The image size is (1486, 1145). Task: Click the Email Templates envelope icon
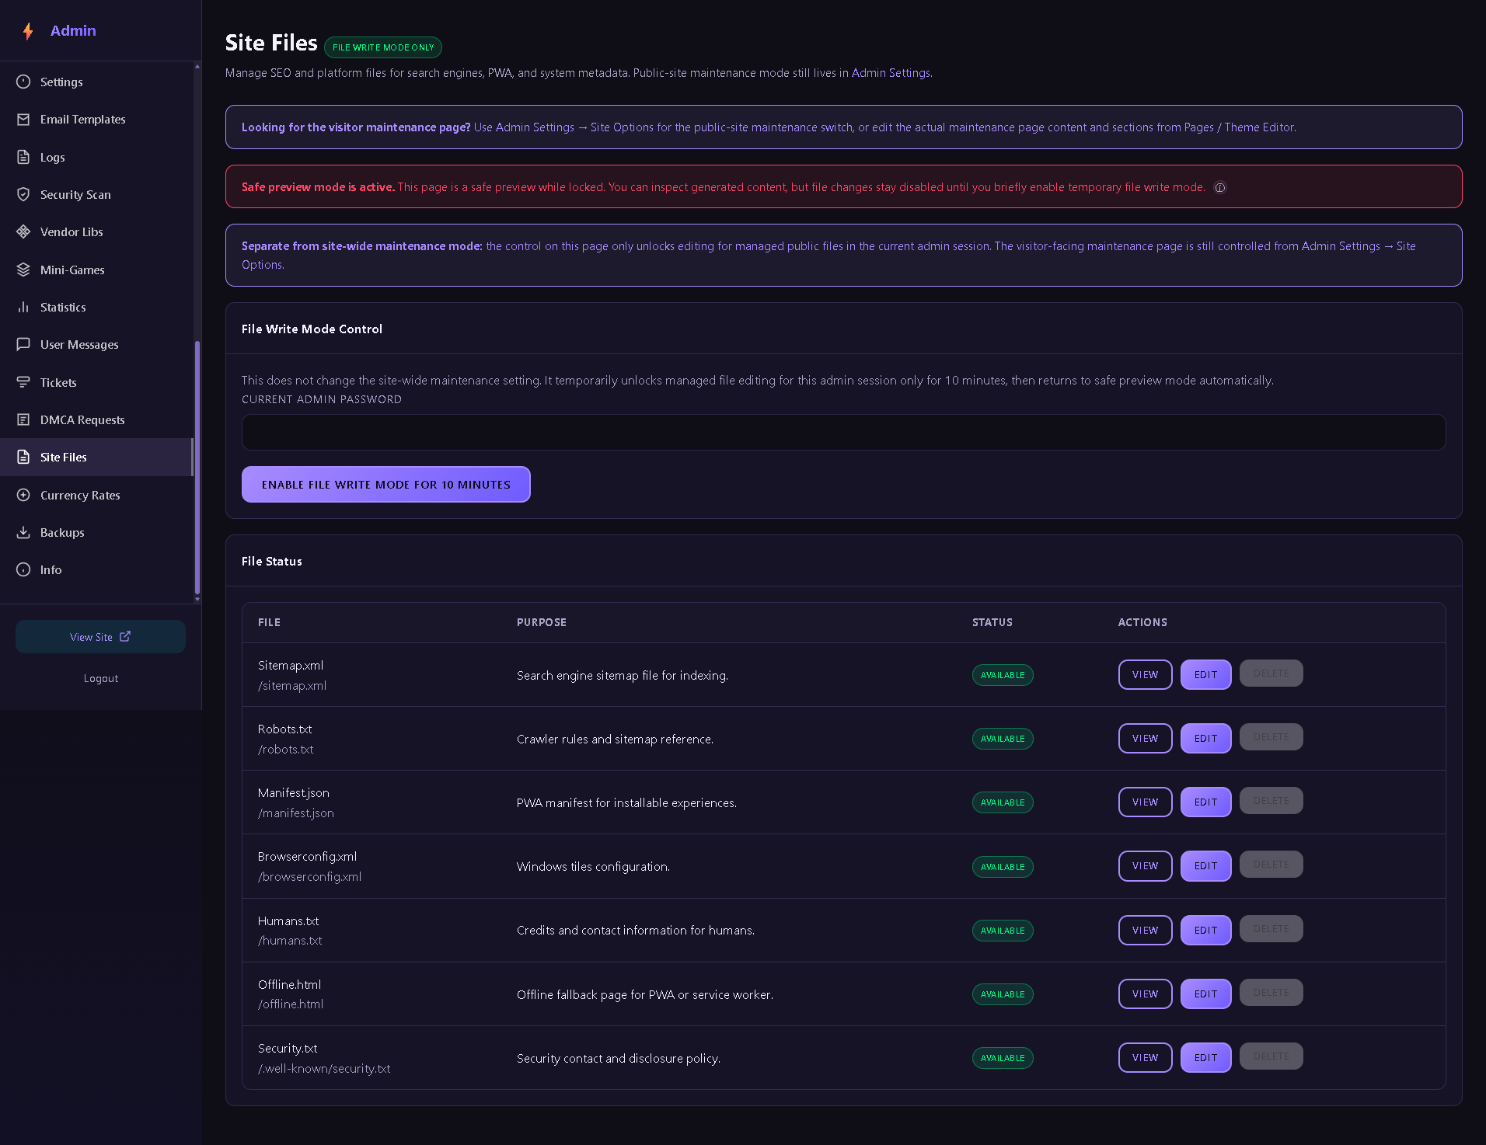coord(23,120)
